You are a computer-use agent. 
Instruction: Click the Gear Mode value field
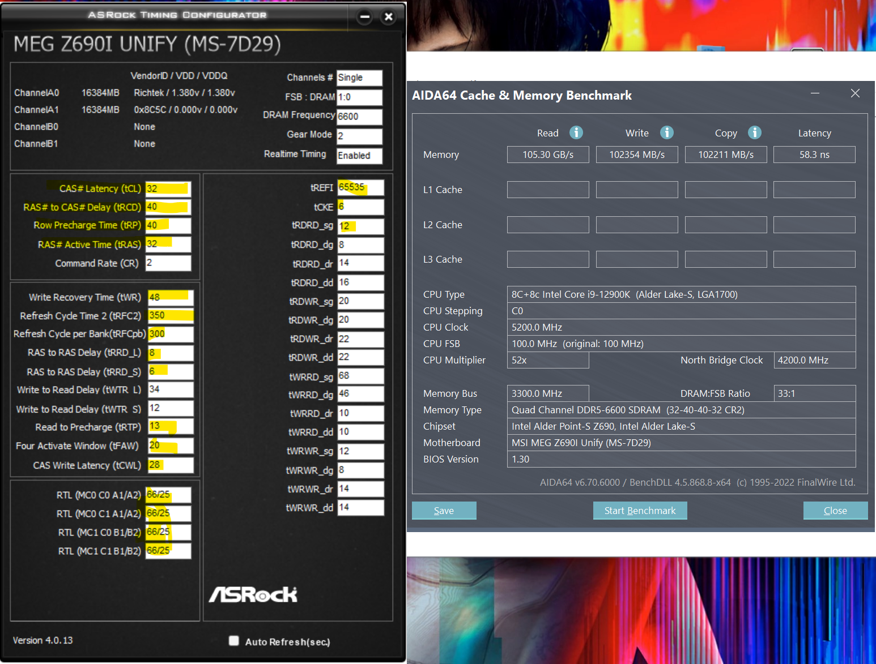[x=360, y=136]
